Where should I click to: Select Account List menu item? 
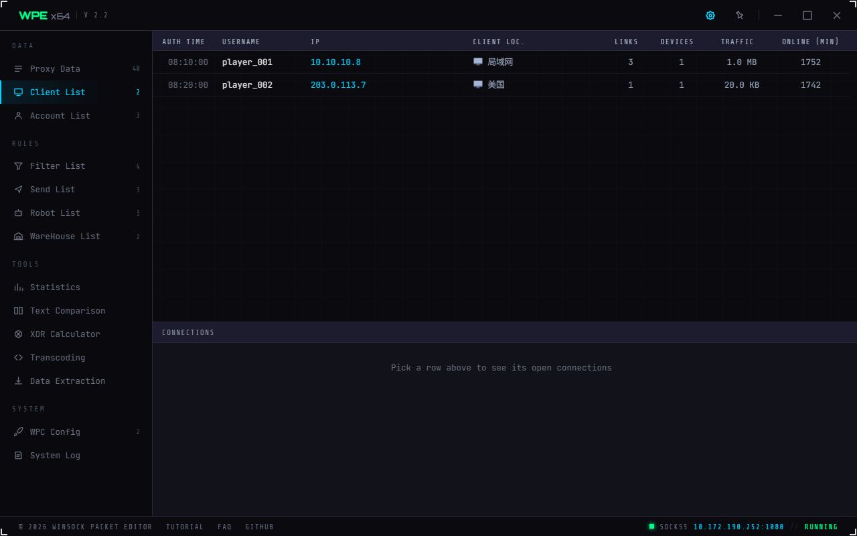[x=76, y=116]
